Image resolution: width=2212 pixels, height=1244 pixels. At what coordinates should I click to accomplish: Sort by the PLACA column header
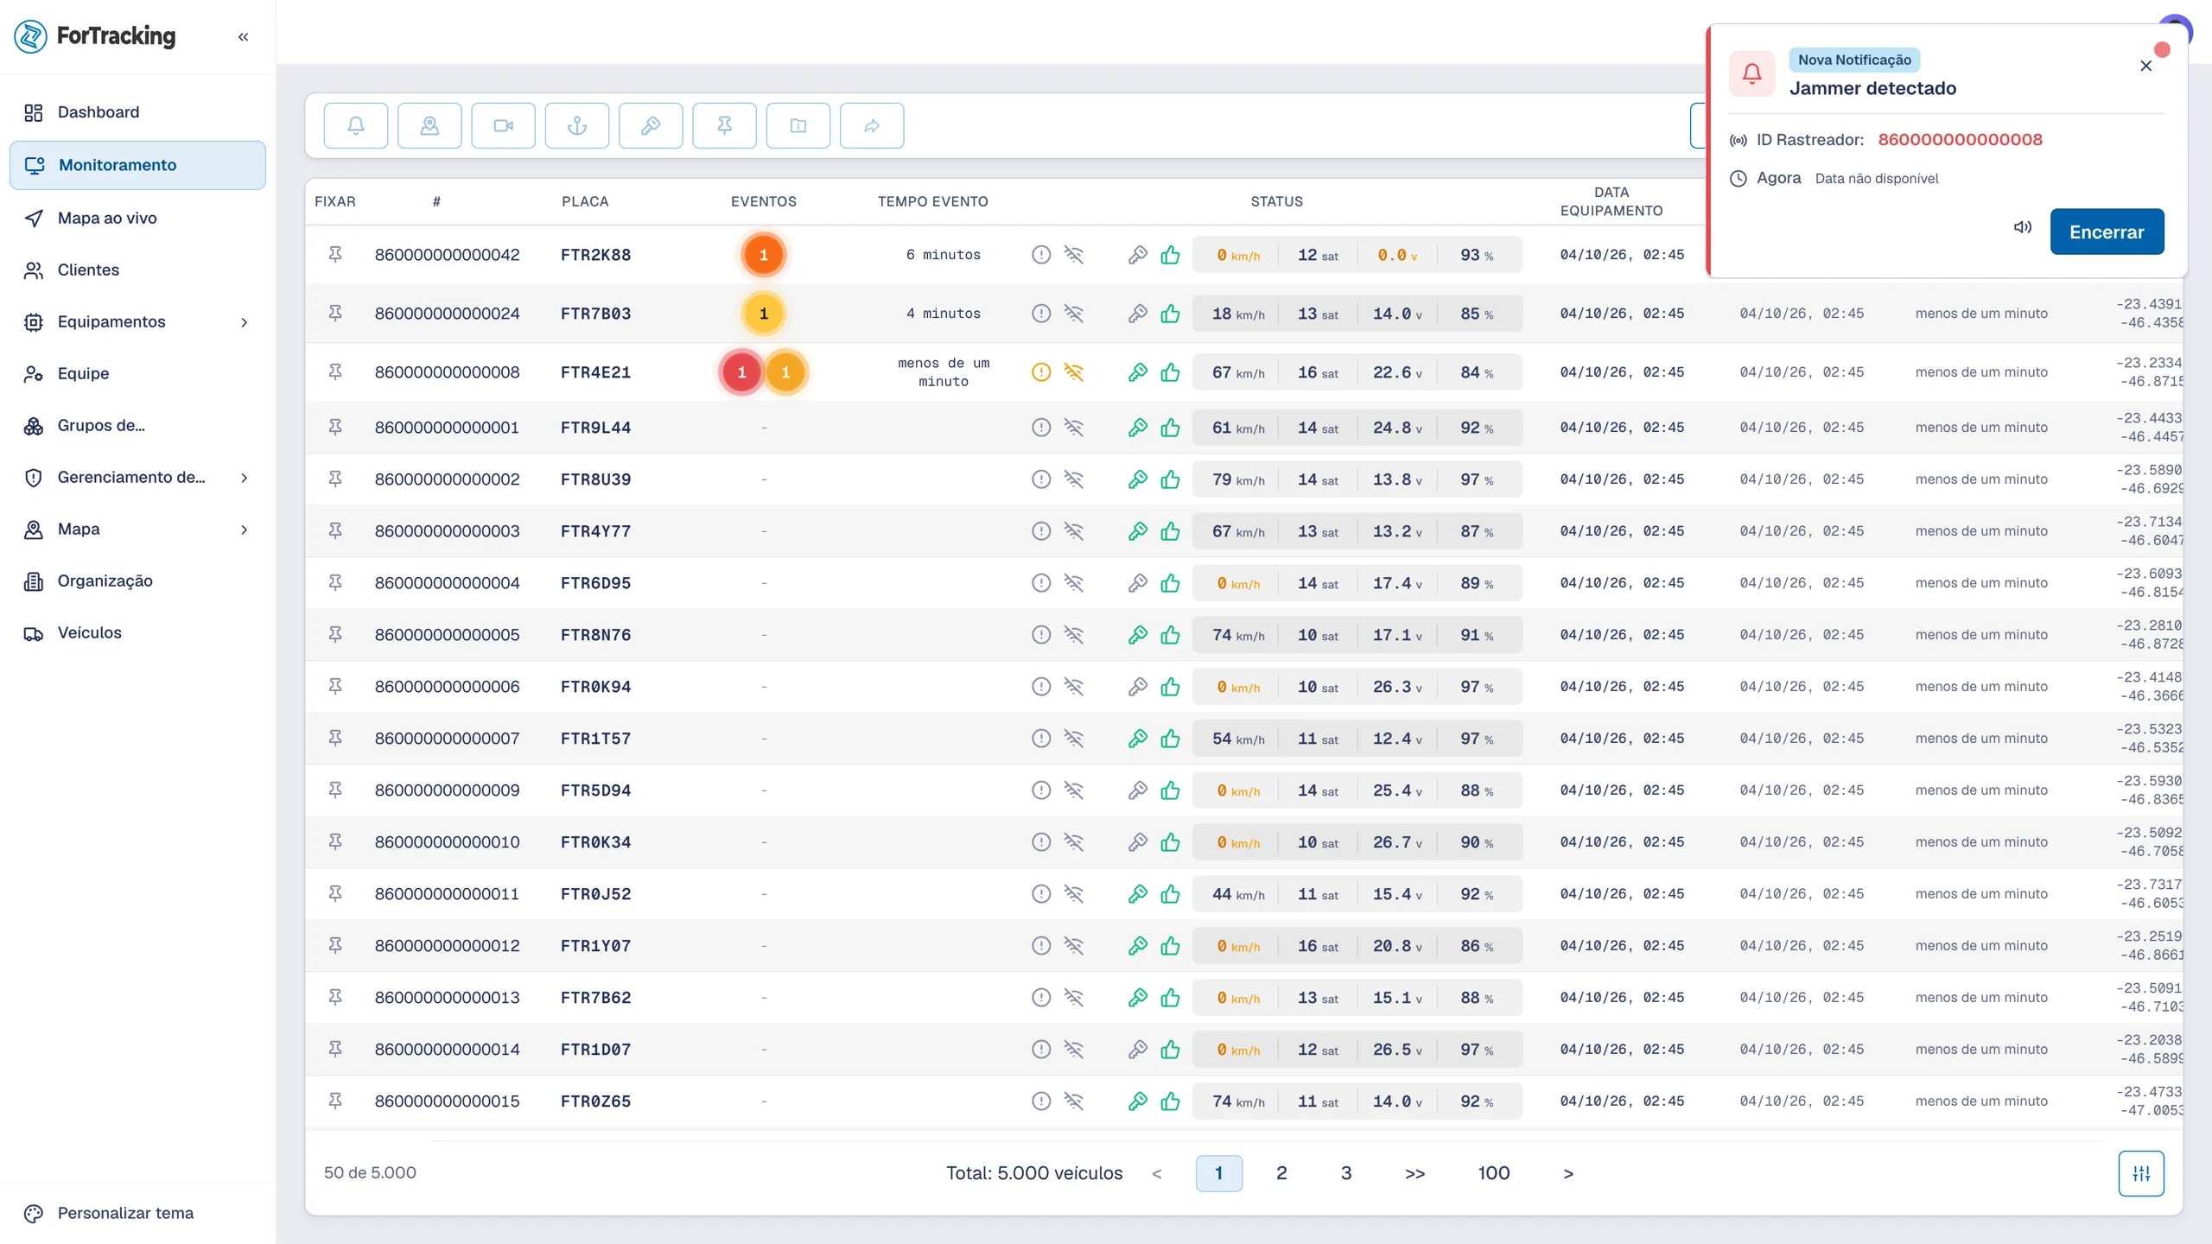pyautogui.click(x=585, y=201)
